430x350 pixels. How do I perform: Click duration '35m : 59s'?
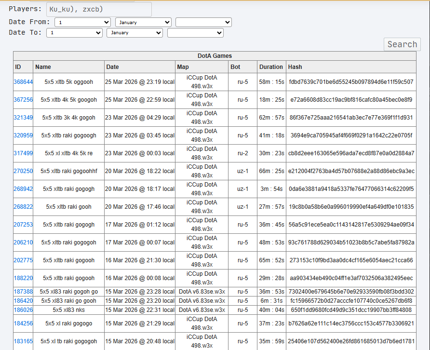click(271, 341)
